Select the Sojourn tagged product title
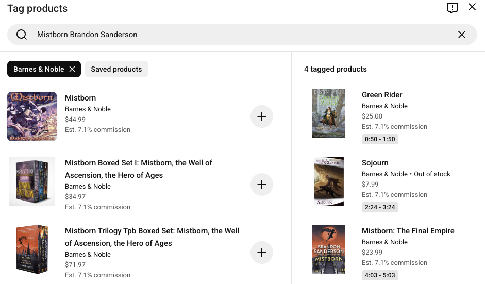This screenshot has width=485, height=284. (x=375, y=163)
